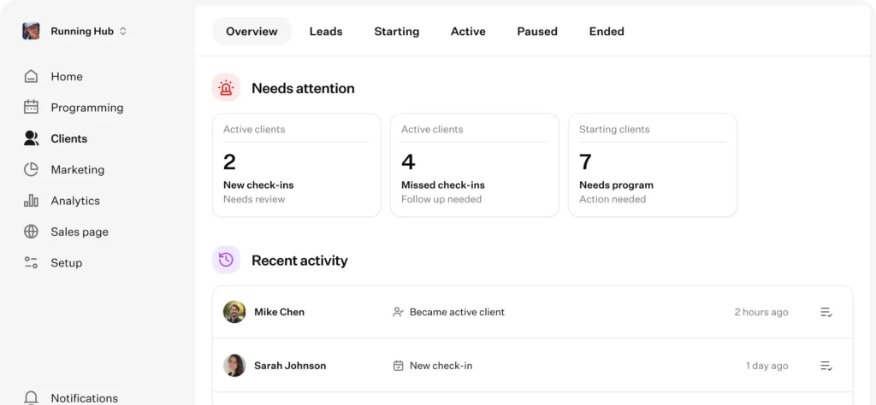View the Ended tab
This screenshot has height=405, width=876.
pyautogui.click(x=607, y=32)
